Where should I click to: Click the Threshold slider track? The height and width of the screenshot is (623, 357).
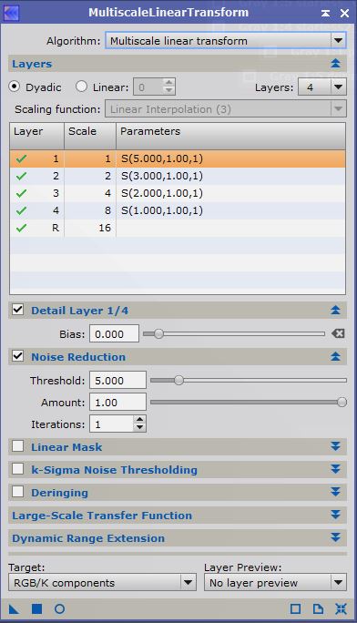point(249,380)
